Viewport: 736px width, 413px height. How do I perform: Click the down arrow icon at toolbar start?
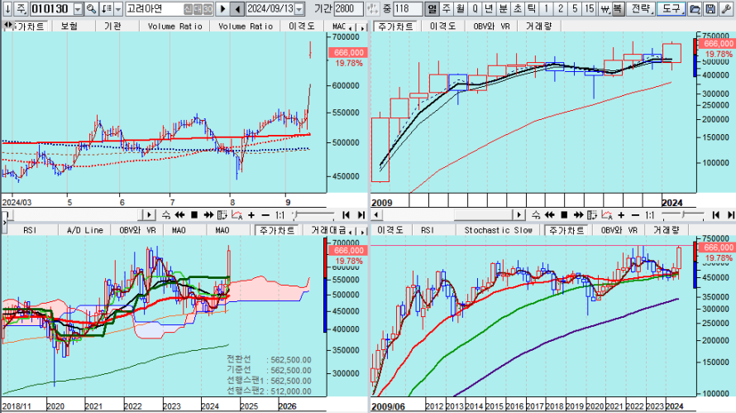pyautogui.click(x=7, y=8)
